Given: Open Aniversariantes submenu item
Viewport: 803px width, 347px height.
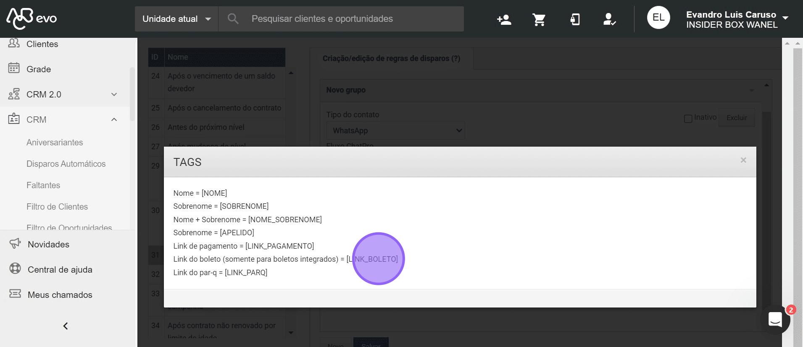Looking at the screenshot, I should tap(55, 142).
